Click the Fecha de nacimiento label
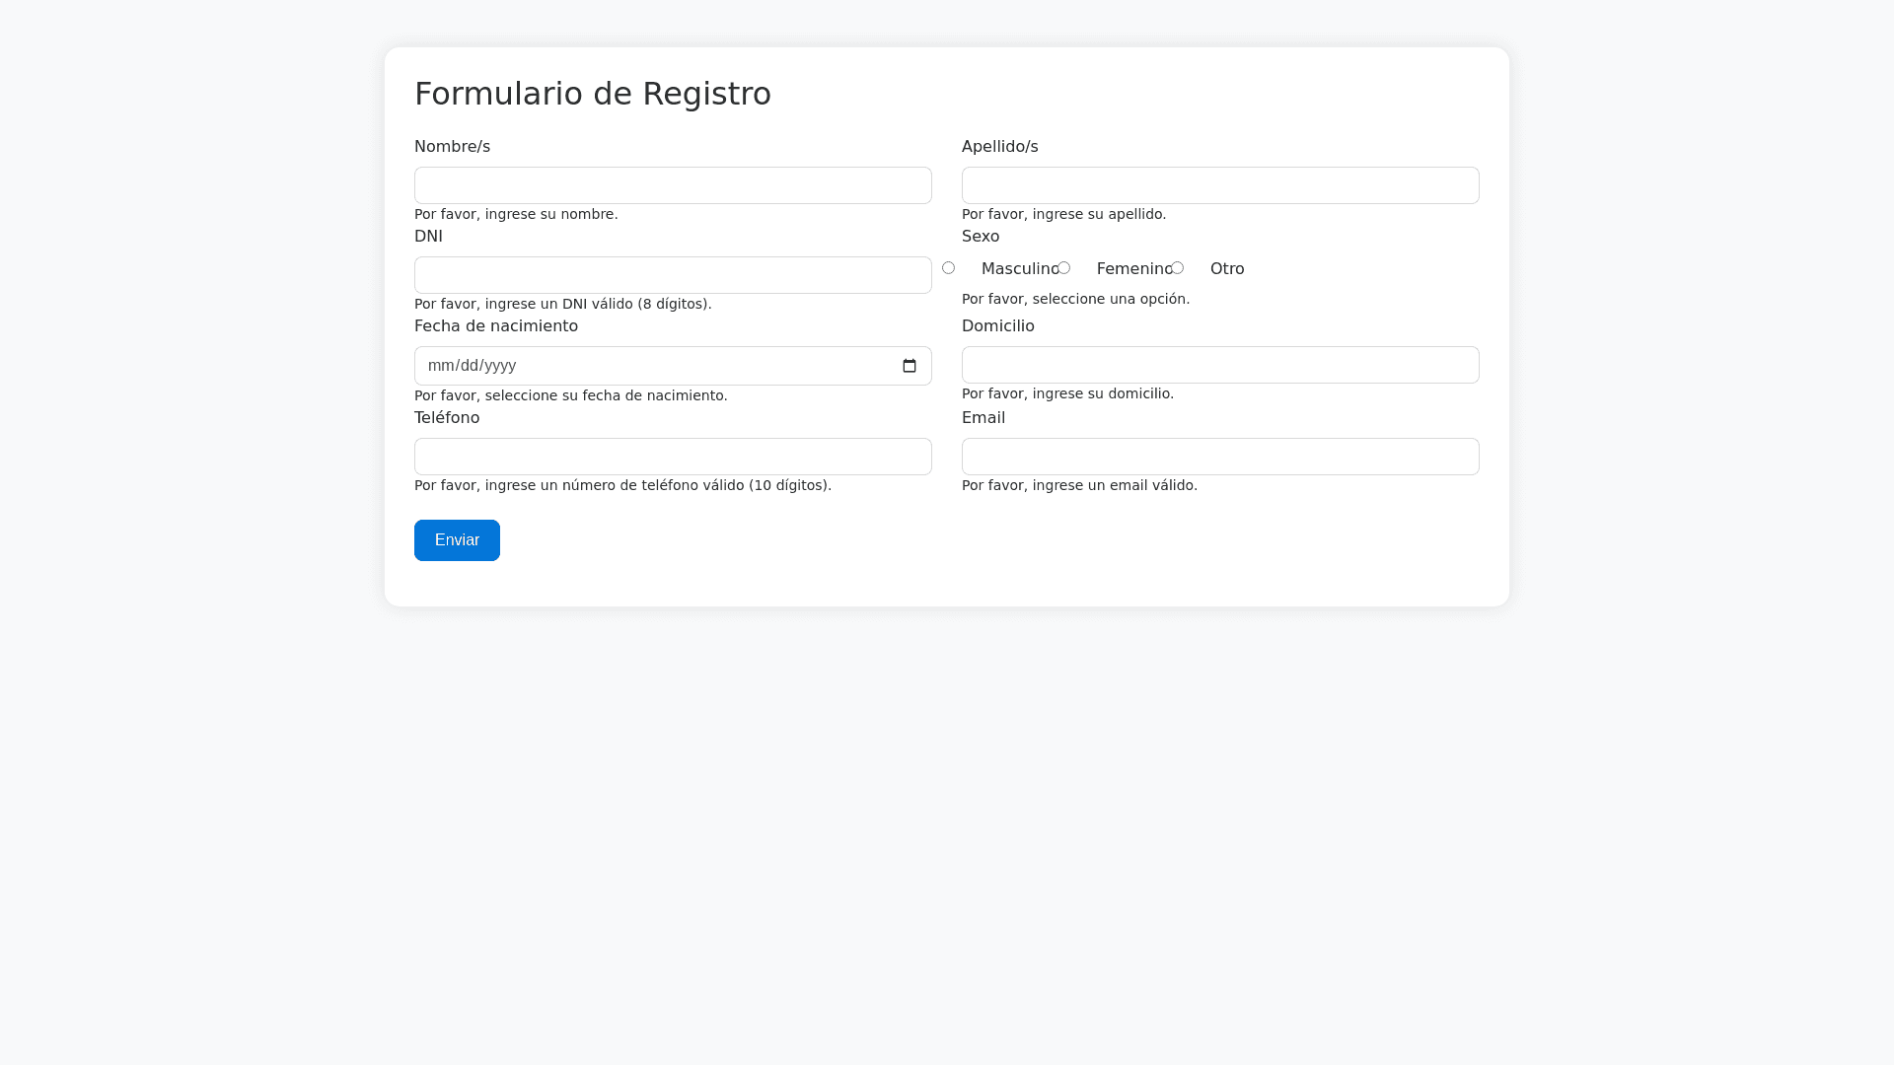Viewport: 1894px width, 1065px height. tap(495, 326)
